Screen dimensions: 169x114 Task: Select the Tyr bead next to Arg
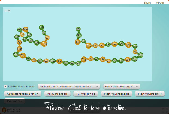(x=23, y=55)
